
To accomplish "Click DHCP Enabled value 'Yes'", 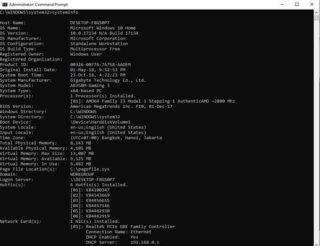I will point(134,237).
